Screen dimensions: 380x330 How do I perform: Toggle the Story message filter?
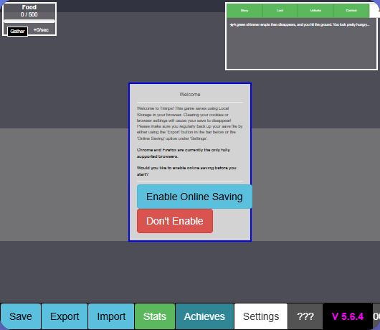(x=244, y=11)
